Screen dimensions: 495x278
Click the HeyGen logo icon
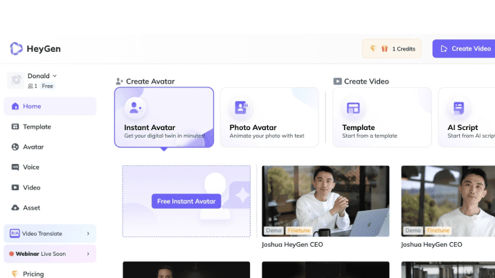[16, 48]
